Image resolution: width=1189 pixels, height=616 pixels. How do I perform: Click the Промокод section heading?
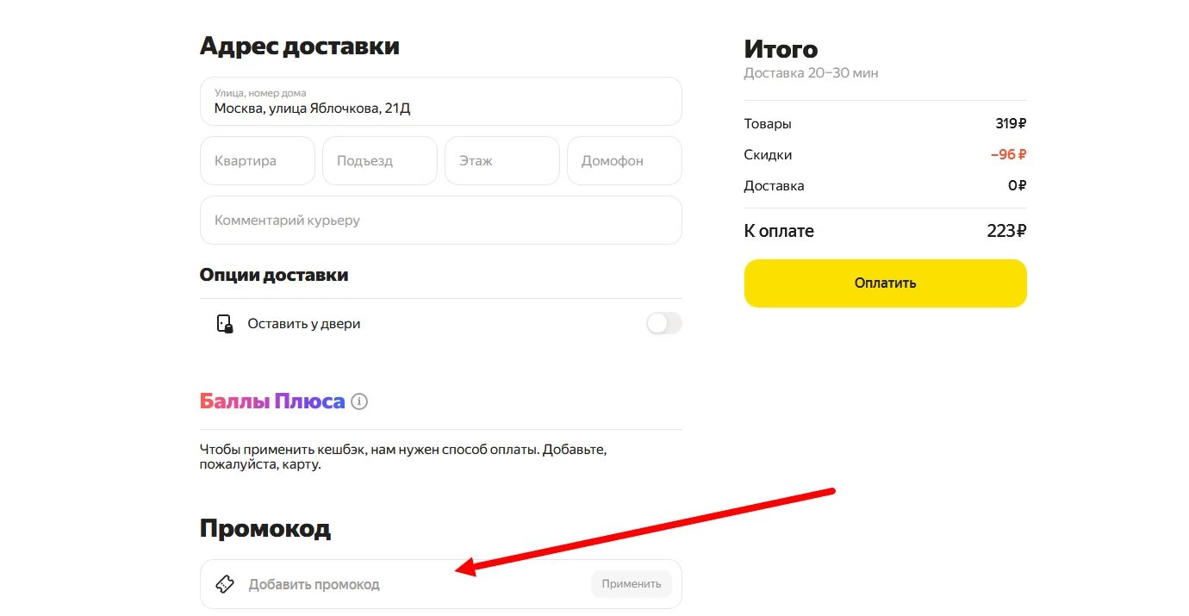click(x=265, y=527)
